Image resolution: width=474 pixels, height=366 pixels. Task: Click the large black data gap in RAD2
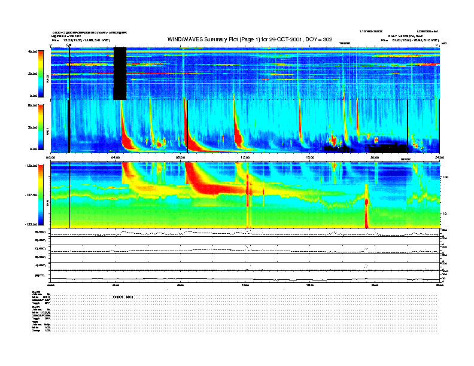[x=120, y=74]
